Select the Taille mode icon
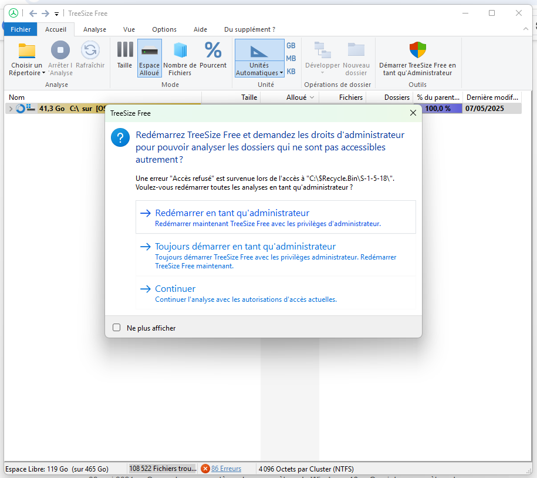 click(x=124, y=50)
